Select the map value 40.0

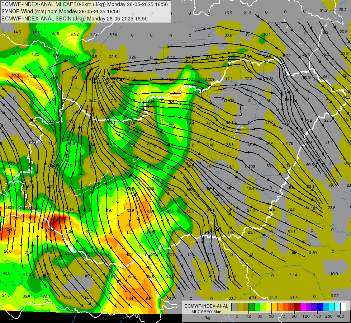[7, 273]
